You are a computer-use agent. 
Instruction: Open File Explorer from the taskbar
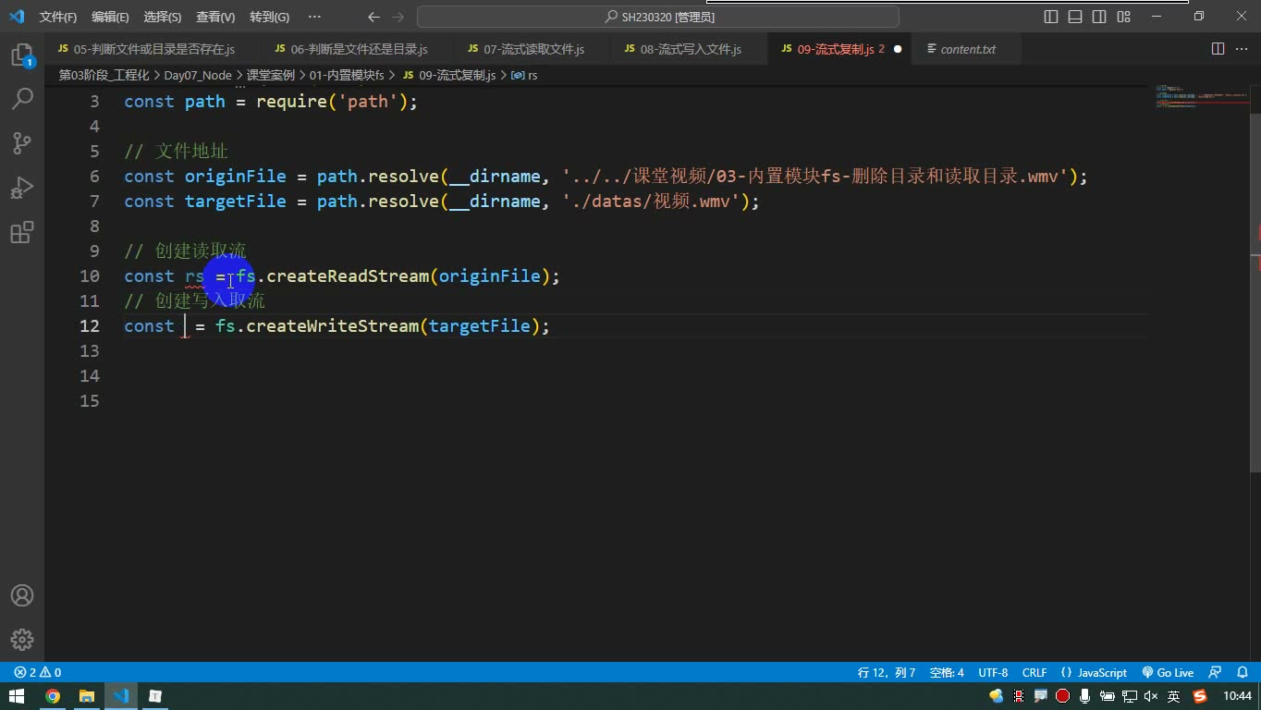pyautogui.click(x=87, y=696)
